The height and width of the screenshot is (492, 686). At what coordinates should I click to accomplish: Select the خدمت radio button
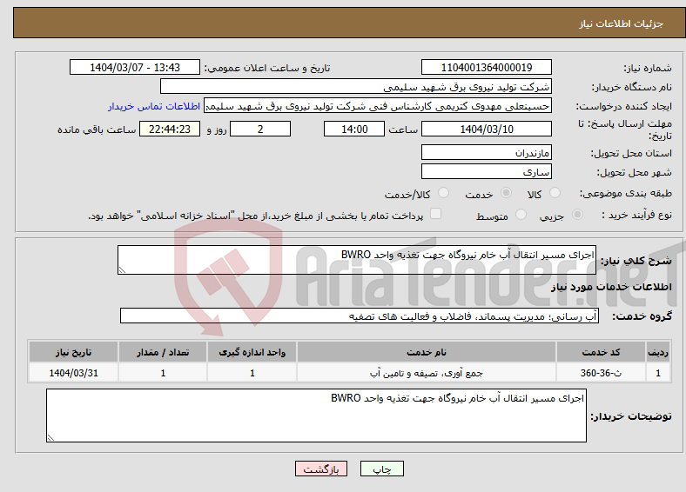(506, 193)
